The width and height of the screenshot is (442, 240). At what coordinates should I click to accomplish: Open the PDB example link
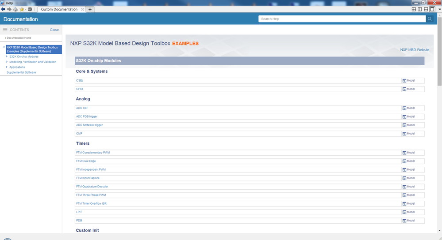coord(79,221)
